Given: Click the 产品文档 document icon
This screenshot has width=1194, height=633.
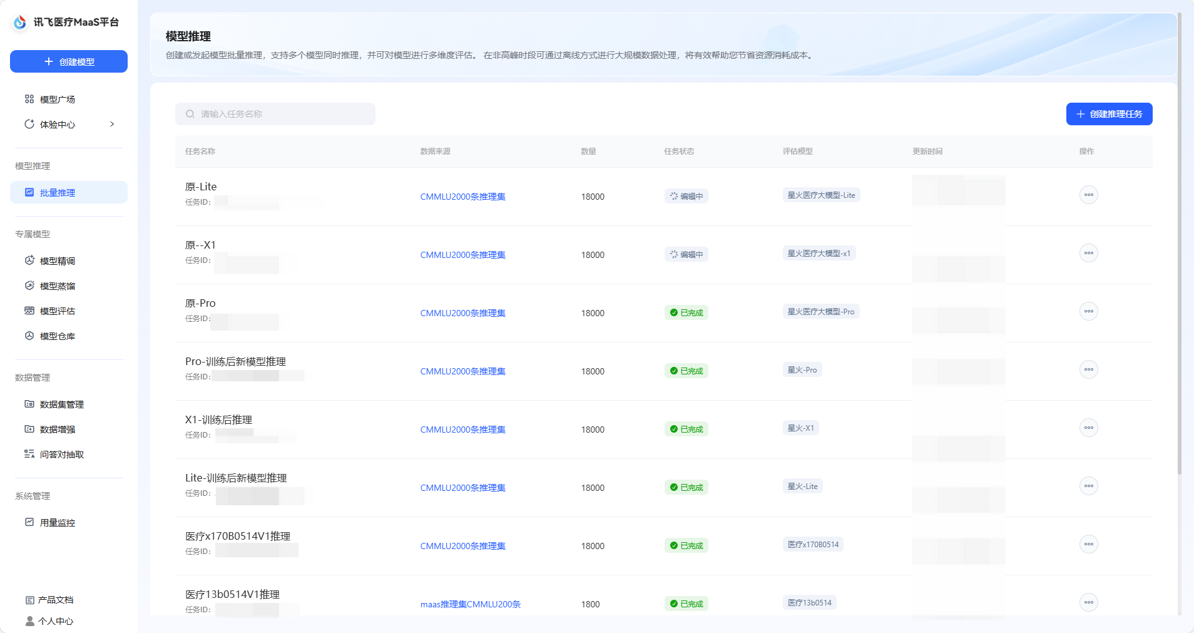Looking at the screenshot, I should pyautogui.click(x=30, y=600).
